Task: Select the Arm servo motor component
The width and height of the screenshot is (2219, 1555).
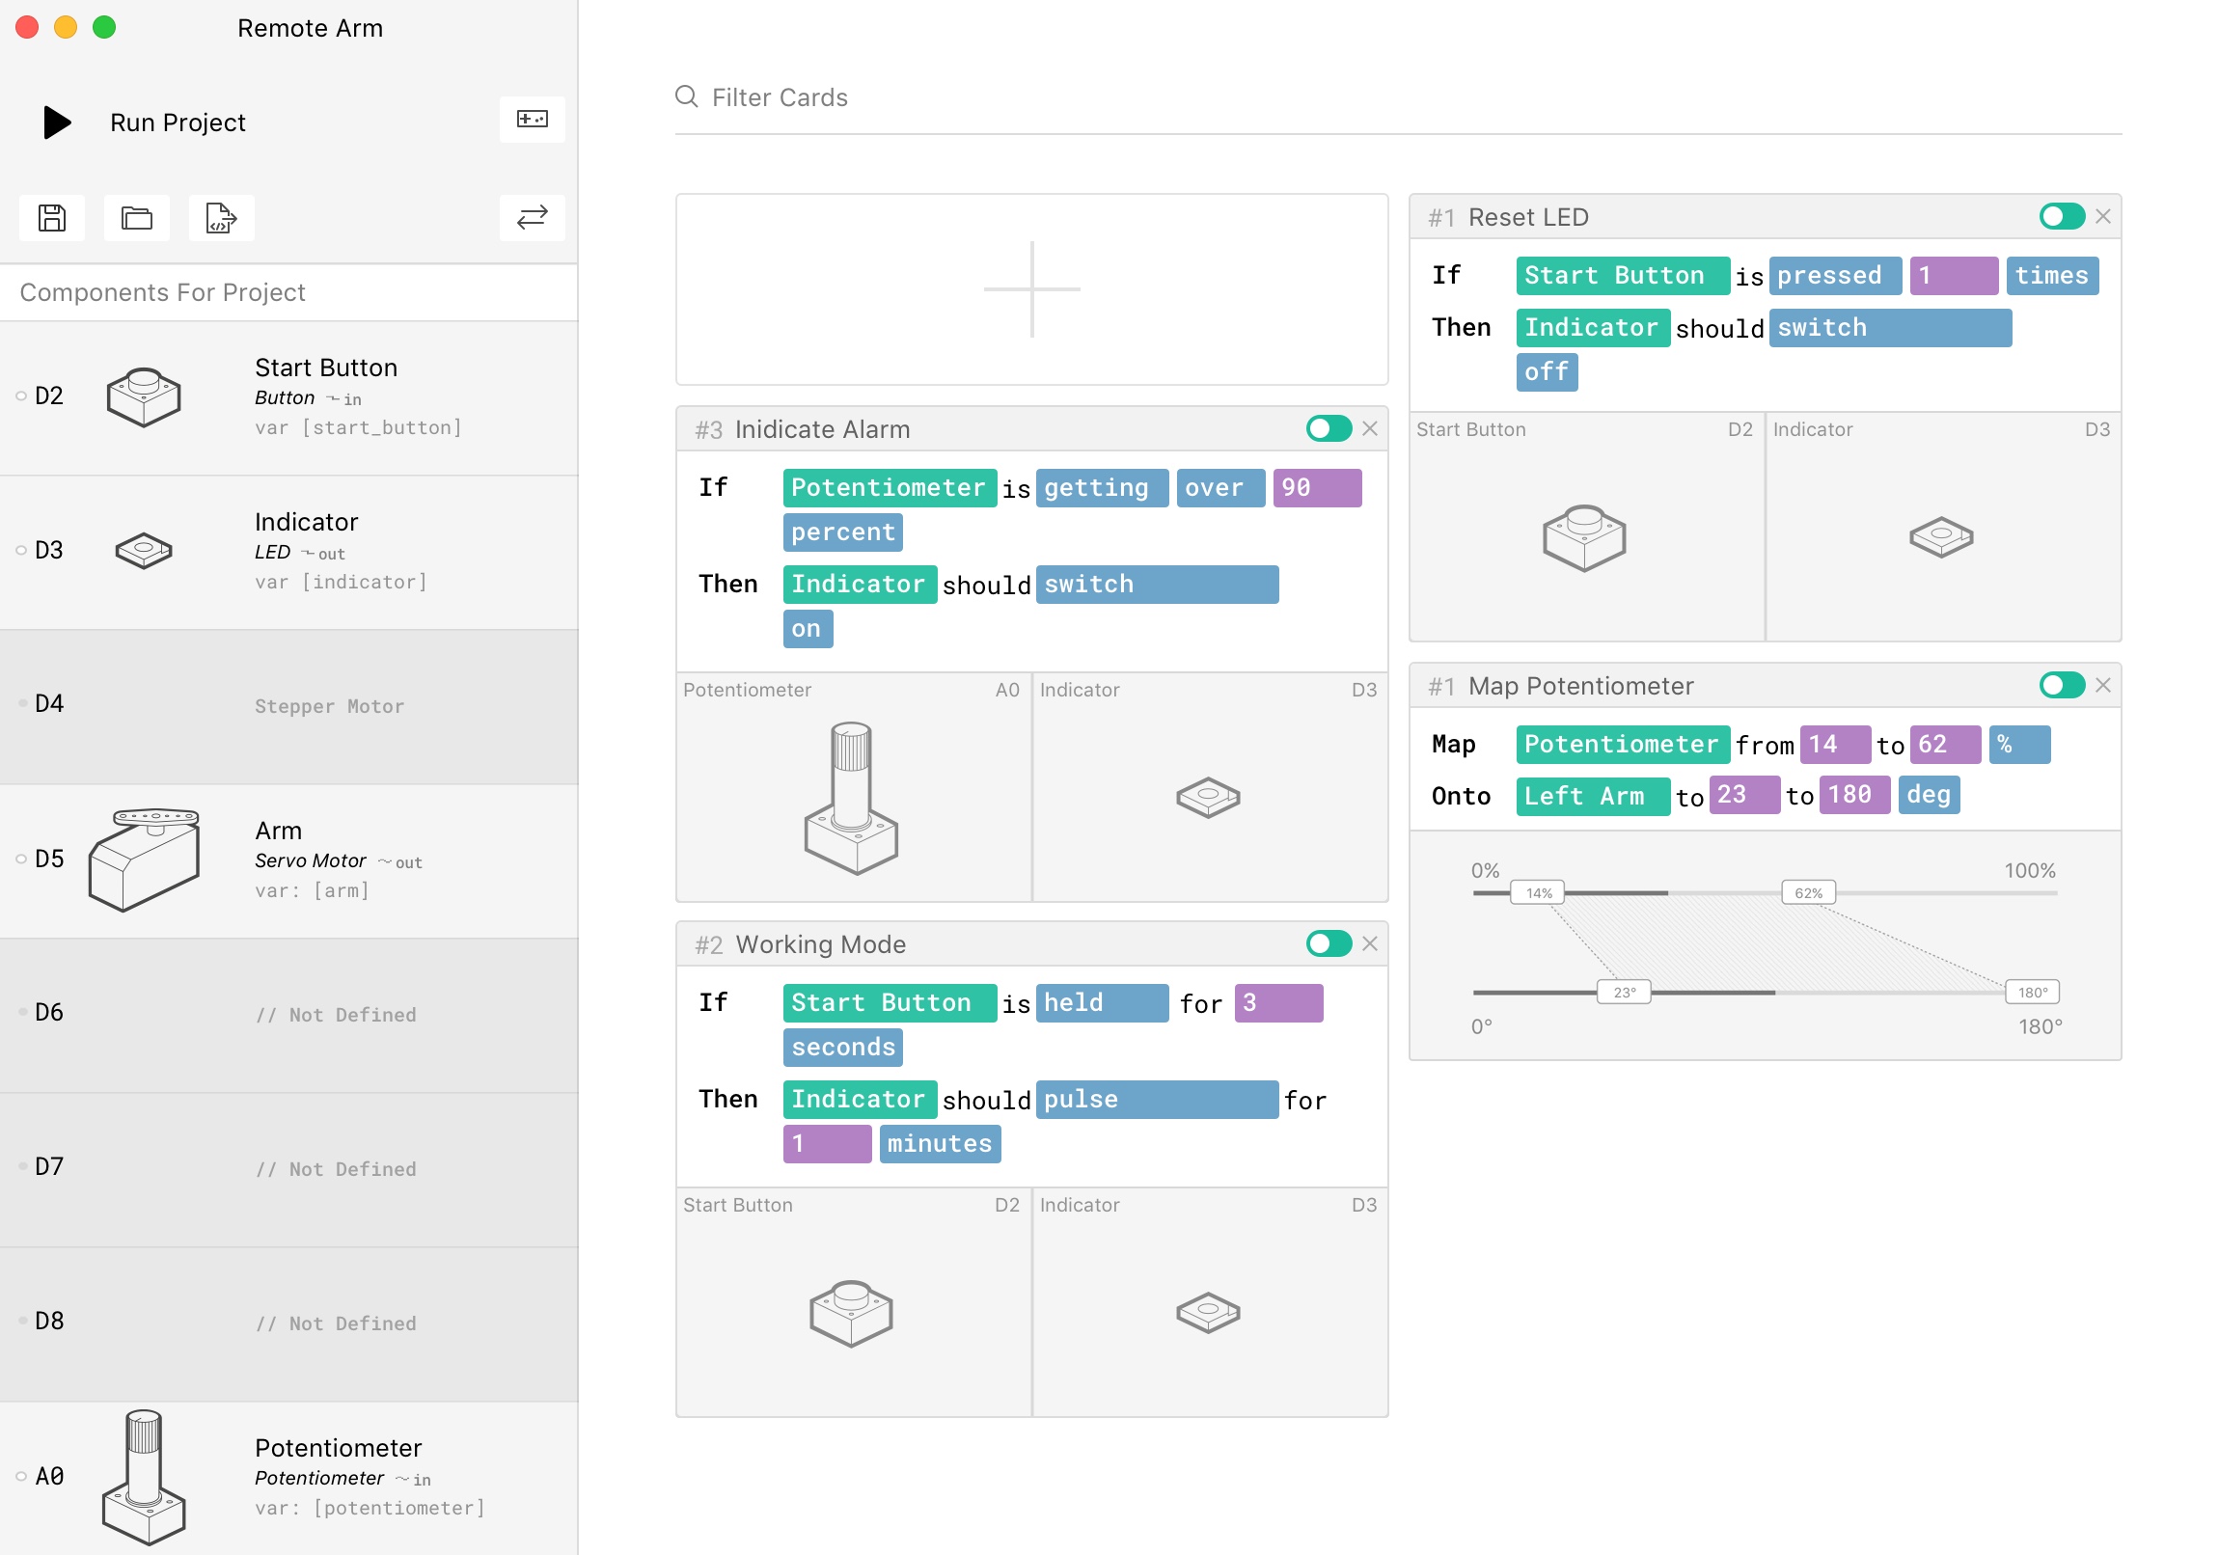Action: (289, 860)
